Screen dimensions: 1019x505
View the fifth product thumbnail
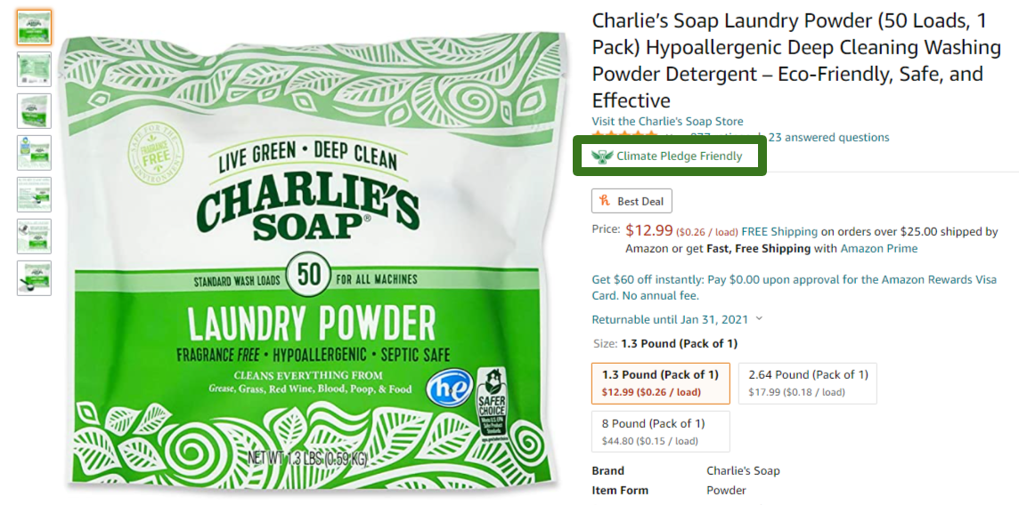(x=34, y=195)
